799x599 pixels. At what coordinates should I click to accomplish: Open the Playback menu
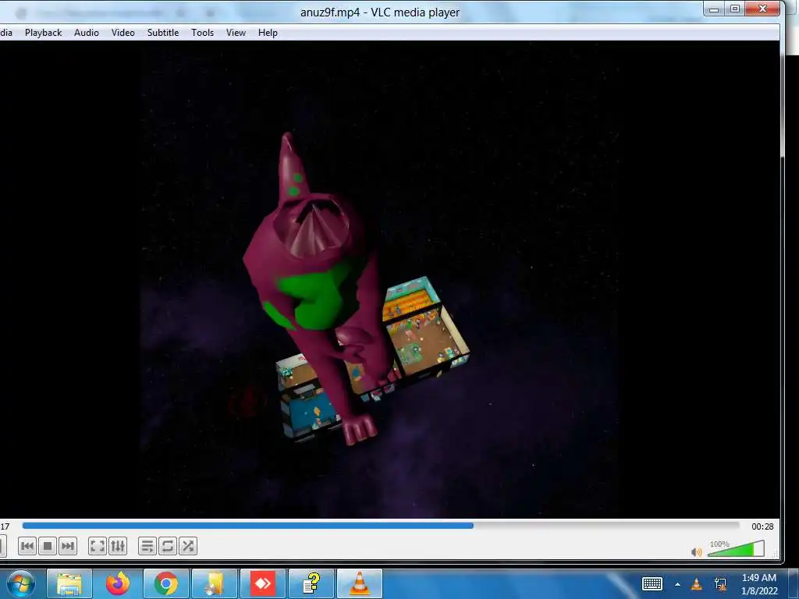click(x=44, y=33)
